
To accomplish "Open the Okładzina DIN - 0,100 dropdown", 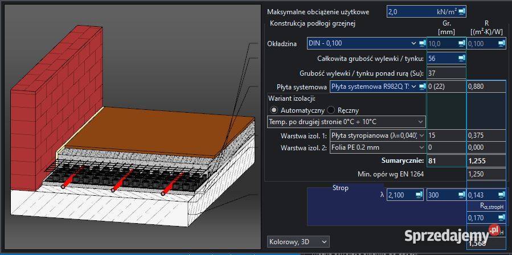I will tap(362, 43).
